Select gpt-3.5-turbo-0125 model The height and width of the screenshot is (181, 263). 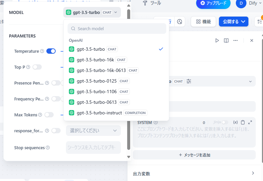(x=116, y=81)
